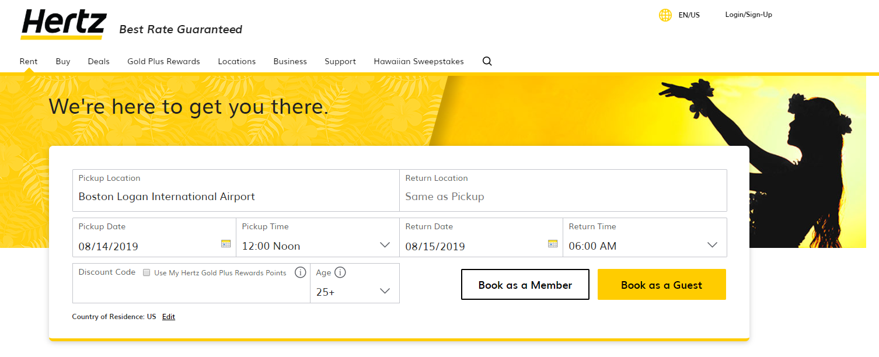Show the Discount Code info icon
This screenshot has height=357, width=879.
pyautogui.click(x=301, y=272)
